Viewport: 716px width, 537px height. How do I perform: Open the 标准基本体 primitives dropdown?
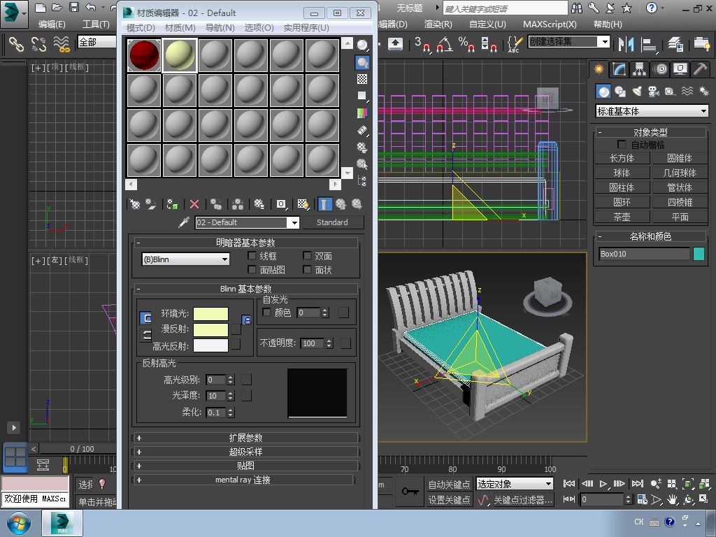click(652, 111)
